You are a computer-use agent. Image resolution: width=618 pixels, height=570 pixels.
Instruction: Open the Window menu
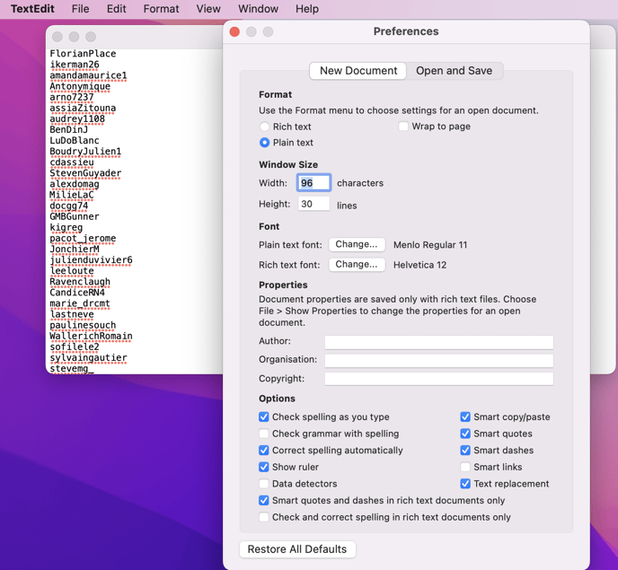coord(258,9)
